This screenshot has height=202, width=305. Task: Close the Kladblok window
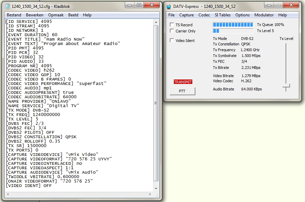tap(152, 5)
